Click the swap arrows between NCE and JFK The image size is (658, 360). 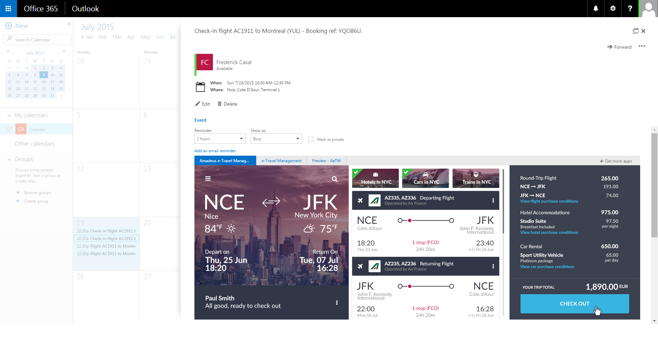pos(271,202)
